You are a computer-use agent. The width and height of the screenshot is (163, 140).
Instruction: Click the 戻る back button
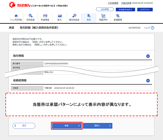[x=24, y=126]
